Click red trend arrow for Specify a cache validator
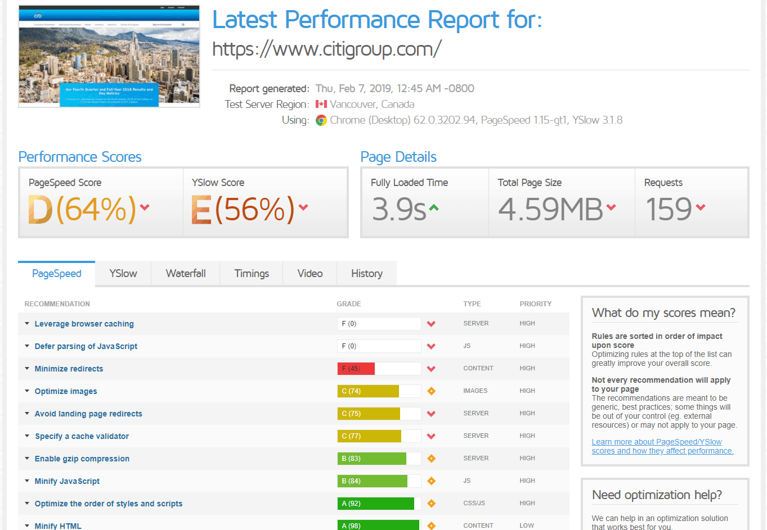767x530 pixels. [431, 436]
